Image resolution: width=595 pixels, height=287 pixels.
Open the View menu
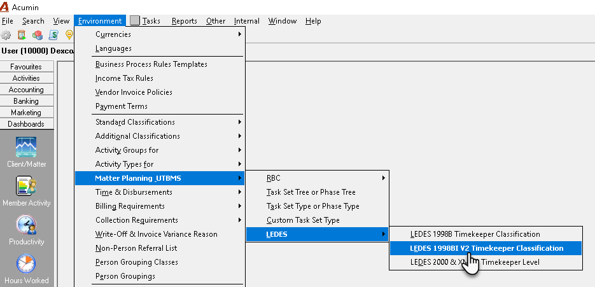pyautogui.click(x=61, y=21)
